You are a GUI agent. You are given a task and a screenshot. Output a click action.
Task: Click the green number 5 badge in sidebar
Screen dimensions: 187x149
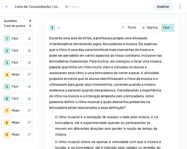tap(7, 87)
